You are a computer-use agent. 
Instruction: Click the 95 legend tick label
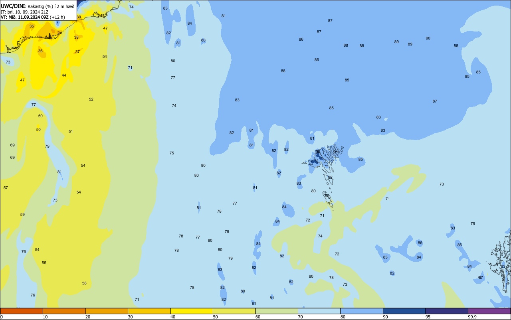428,317
